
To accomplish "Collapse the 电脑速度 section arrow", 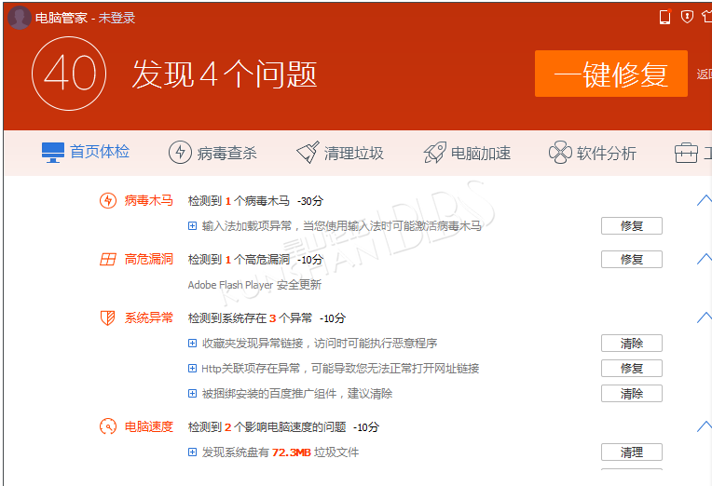I will (705, 426).
